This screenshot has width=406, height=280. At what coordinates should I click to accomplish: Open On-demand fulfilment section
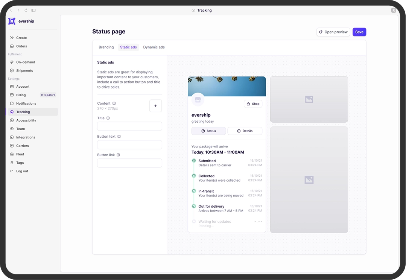tap(26, 62)
